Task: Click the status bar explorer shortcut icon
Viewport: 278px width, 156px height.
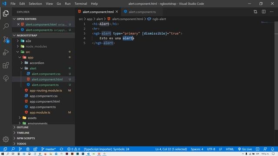Action: (x=5, y=149)
